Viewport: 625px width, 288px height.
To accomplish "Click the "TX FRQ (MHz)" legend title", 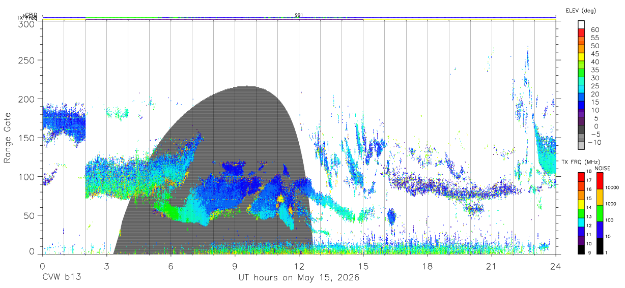I will (x=581, y=162).
